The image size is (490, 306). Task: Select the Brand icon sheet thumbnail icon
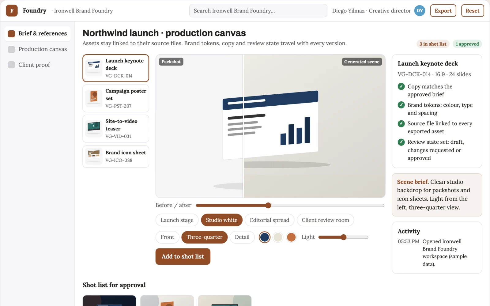click(x=94, y=156)
